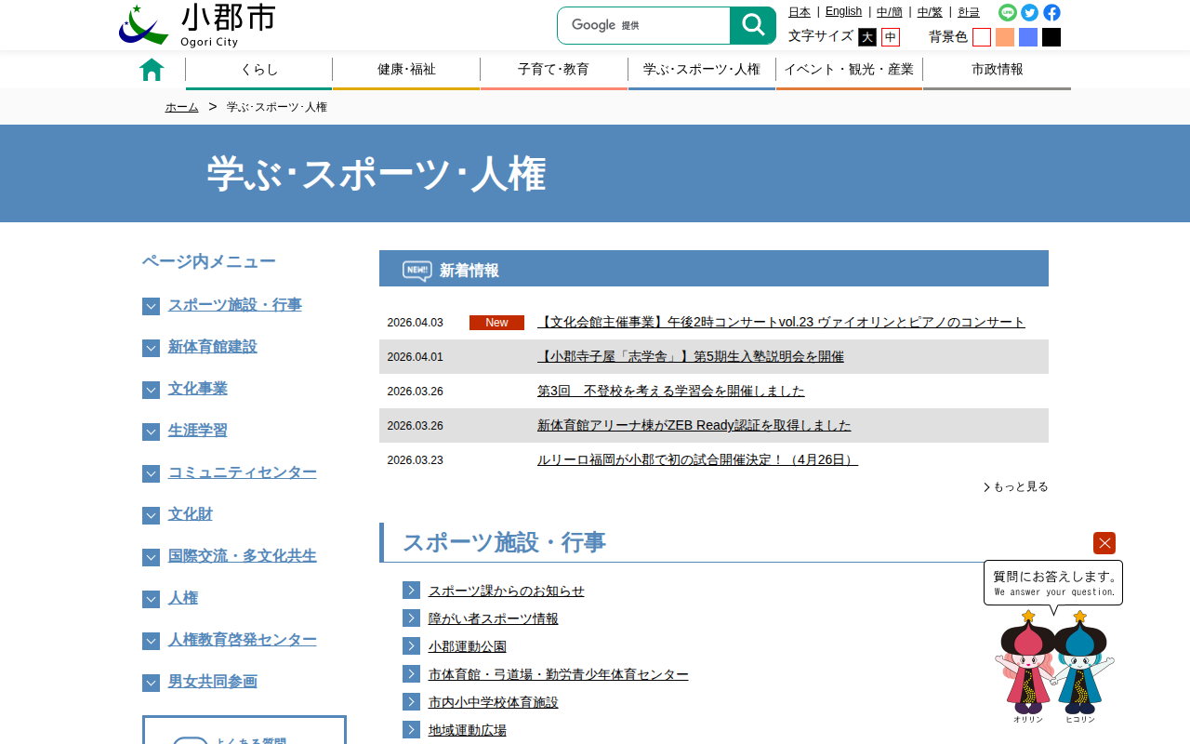Select the black background color swatch

(1051, 37)
